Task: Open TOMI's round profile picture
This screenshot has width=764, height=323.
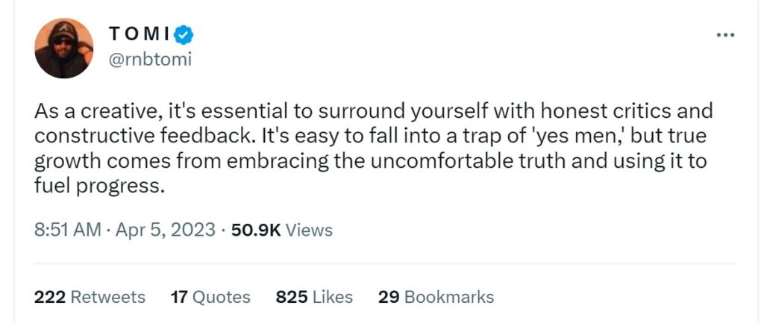Action: (x=64, y=48)
